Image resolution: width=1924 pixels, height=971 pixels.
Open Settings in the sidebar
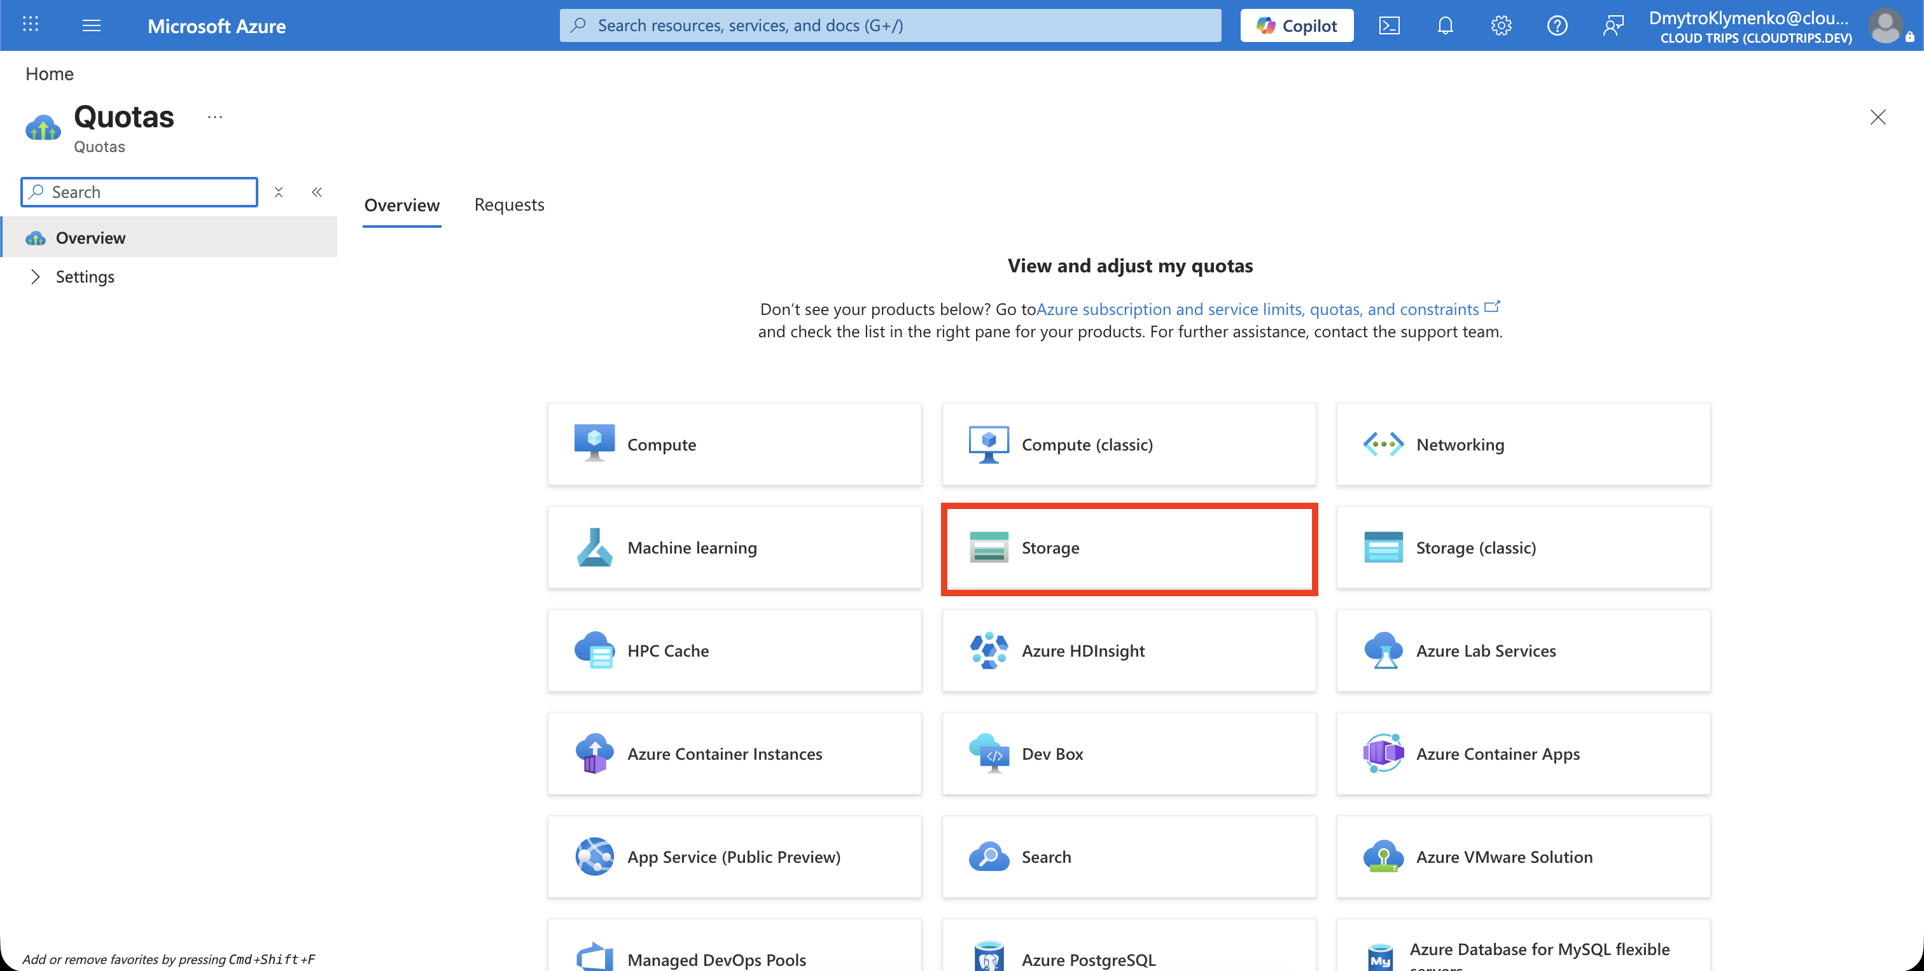click(x=85, y=276)
